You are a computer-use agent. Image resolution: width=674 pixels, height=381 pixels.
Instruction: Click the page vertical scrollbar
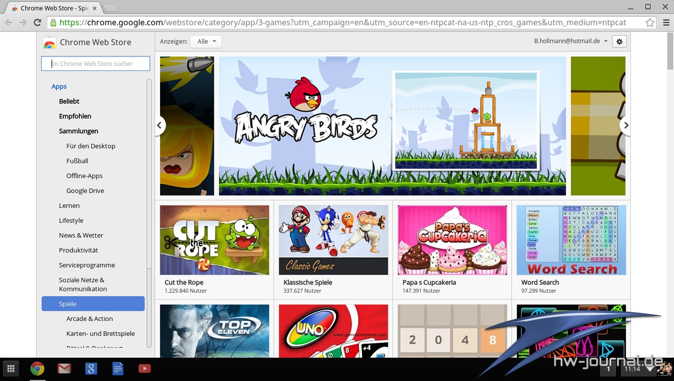point(670,50)
